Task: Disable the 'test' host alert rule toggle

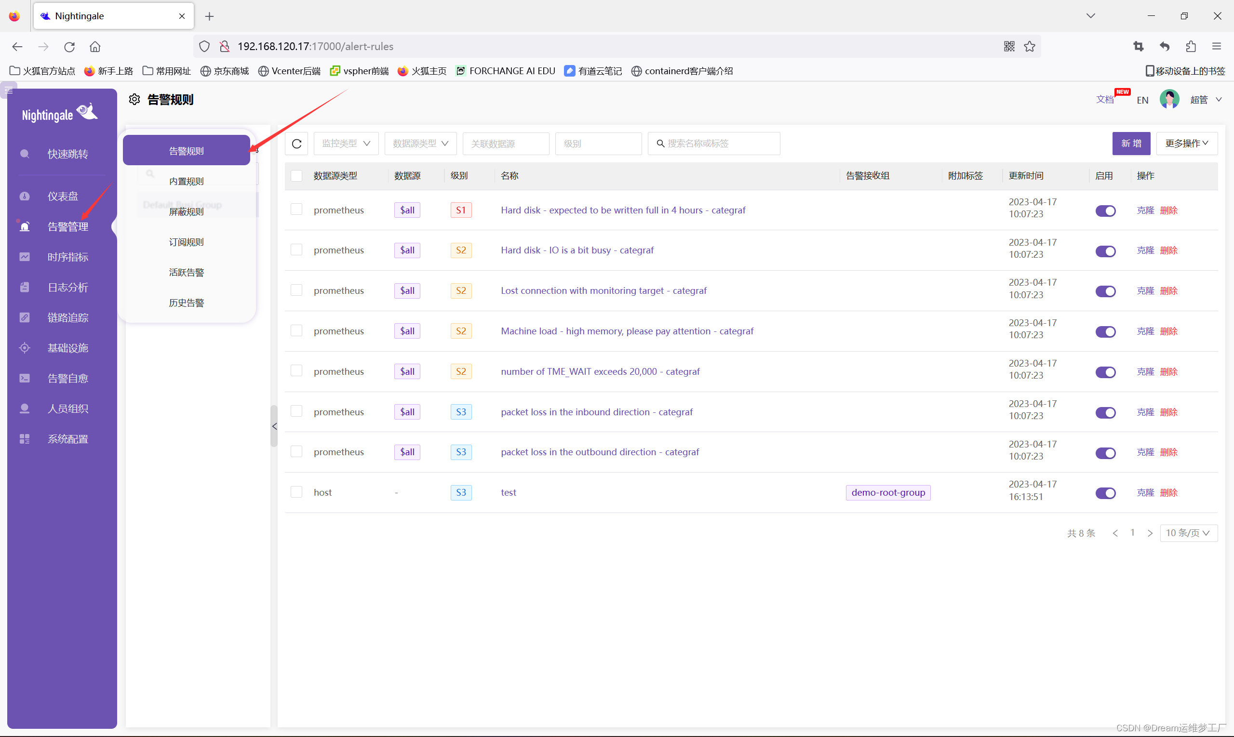Action: 1105,493
